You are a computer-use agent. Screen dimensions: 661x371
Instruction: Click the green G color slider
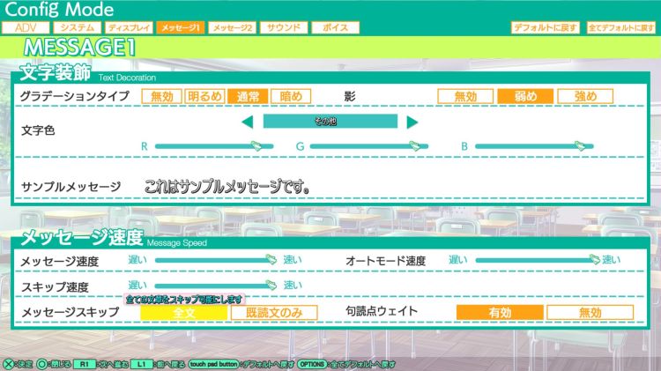[368, 146]
